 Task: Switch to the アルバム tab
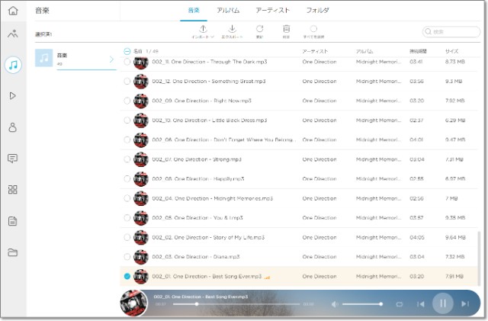(x=227, y=11)
